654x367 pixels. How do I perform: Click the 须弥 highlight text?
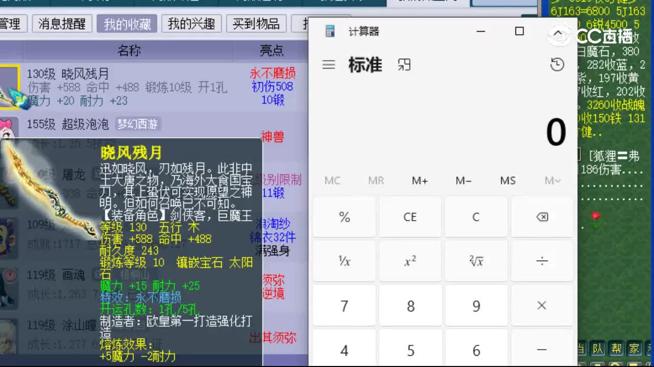[x=273, y=280]
